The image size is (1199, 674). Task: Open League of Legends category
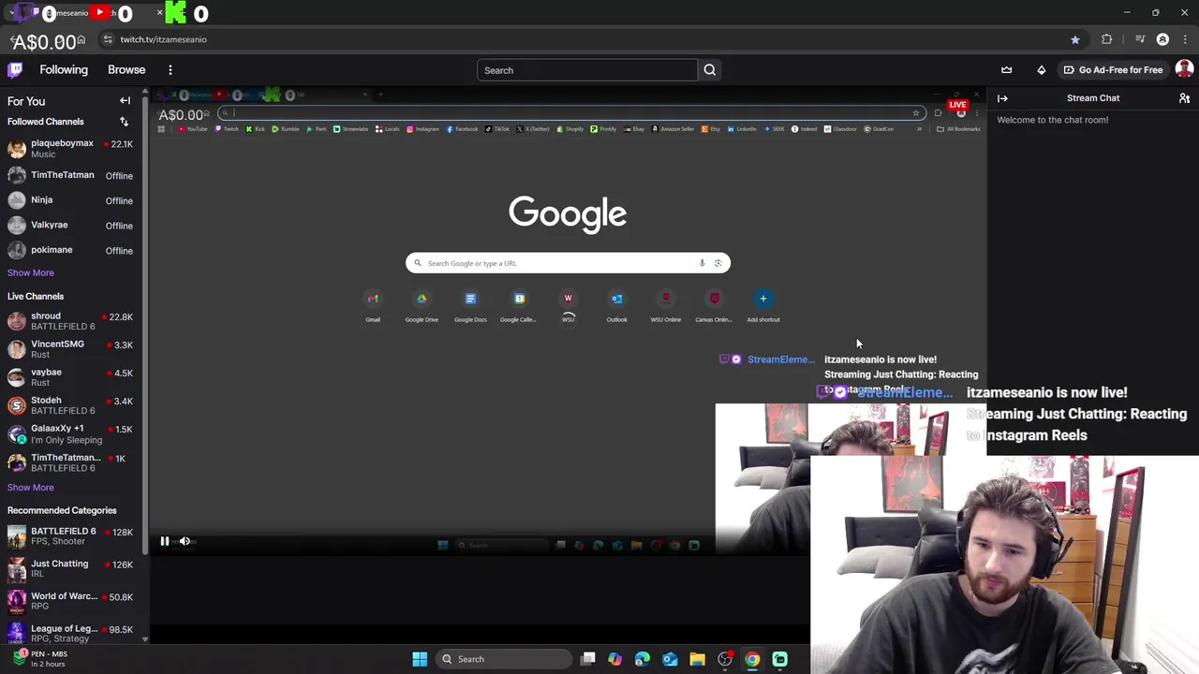[70, 633]
